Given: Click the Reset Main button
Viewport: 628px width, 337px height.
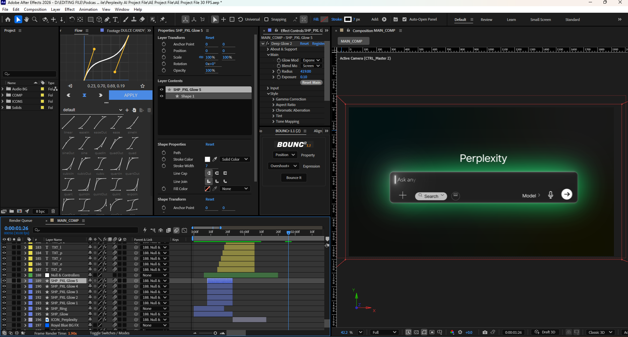Looking at the screenshot, I should (x=311, y=82).
